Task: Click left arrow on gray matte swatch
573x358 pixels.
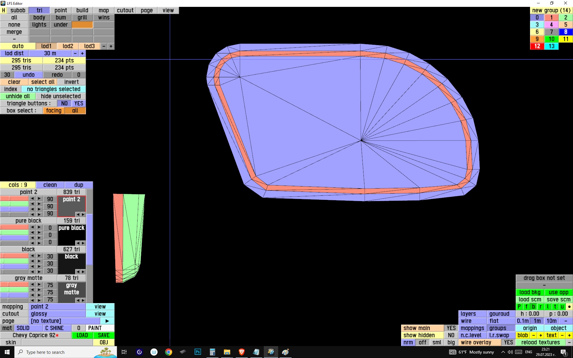Action: point(78,300)
